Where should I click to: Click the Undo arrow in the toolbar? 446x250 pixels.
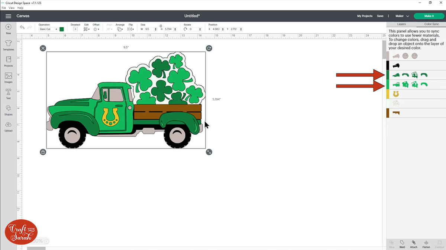(x=22, y=27)
